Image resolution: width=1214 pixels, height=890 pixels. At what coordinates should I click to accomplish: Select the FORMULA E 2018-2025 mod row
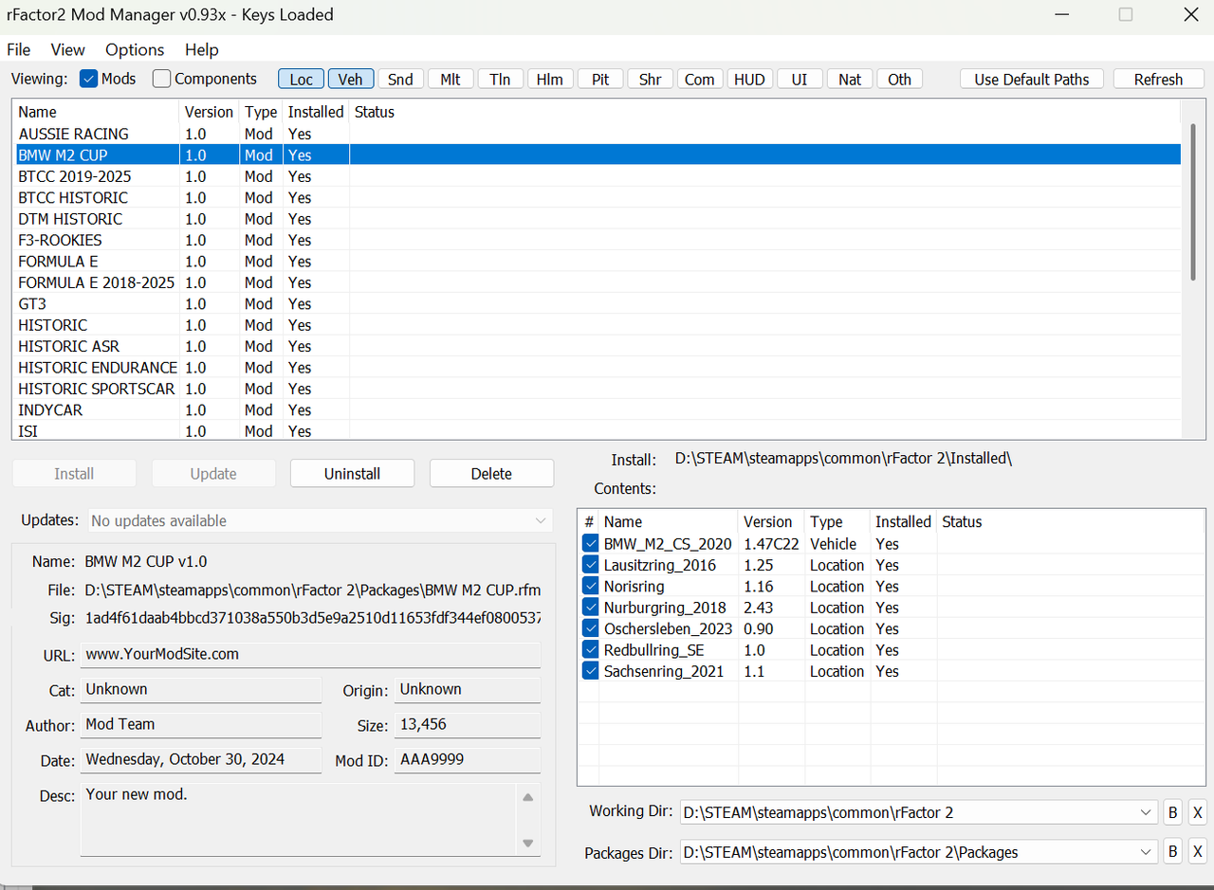[598, 282]
